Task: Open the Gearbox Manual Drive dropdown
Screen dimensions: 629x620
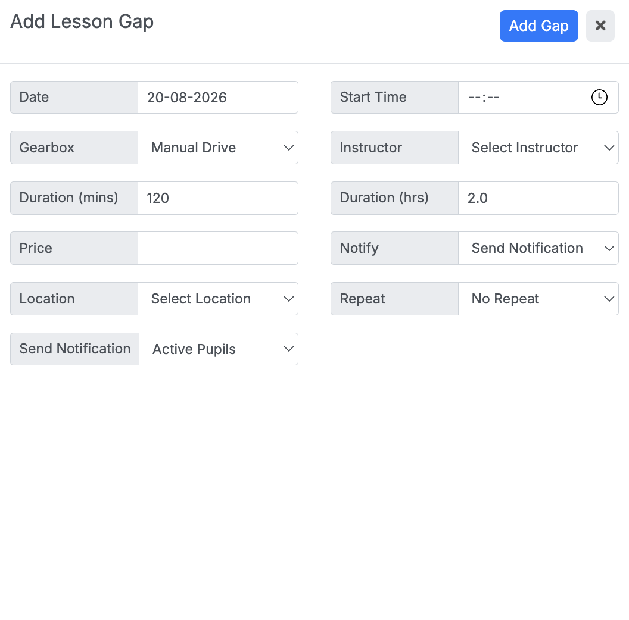Action: (218, 148)
